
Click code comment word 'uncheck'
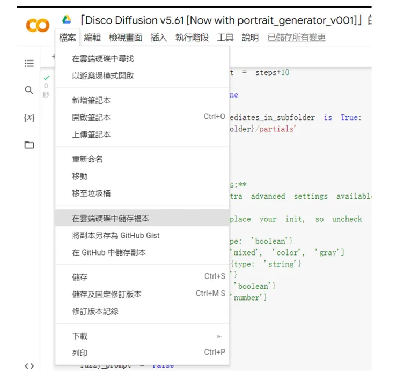[x=347, y=219]
